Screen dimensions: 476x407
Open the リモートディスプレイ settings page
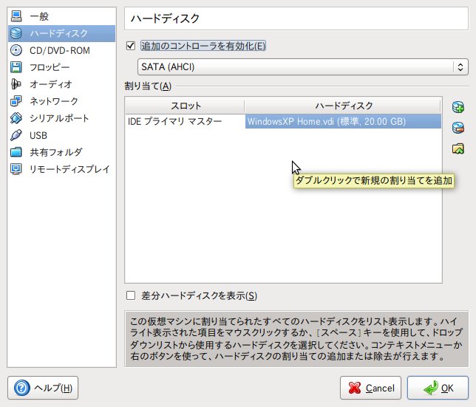[61, 169]
